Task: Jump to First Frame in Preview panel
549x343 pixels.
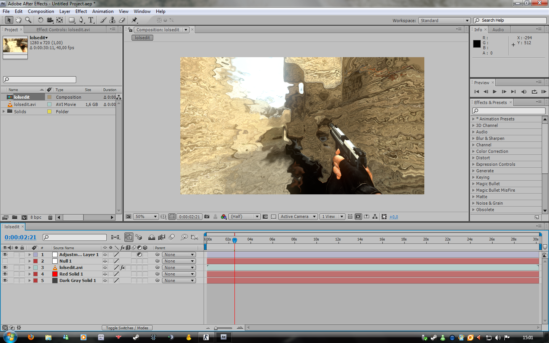Action: click(x=477, y=91)
